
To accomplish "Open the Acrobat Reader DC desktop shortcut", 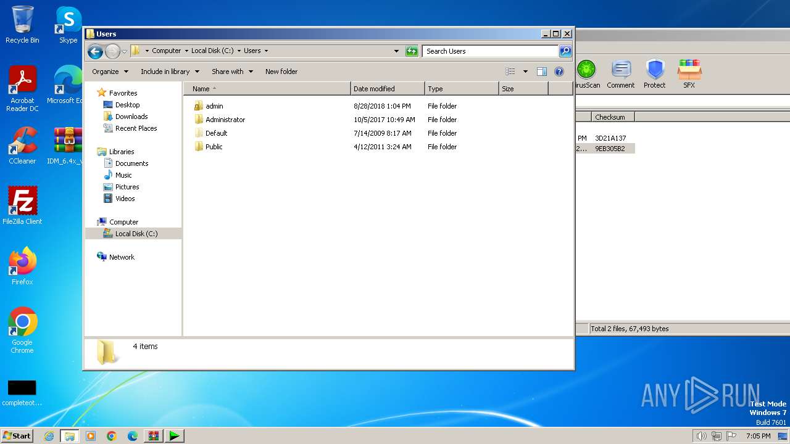I will (22, 89).
